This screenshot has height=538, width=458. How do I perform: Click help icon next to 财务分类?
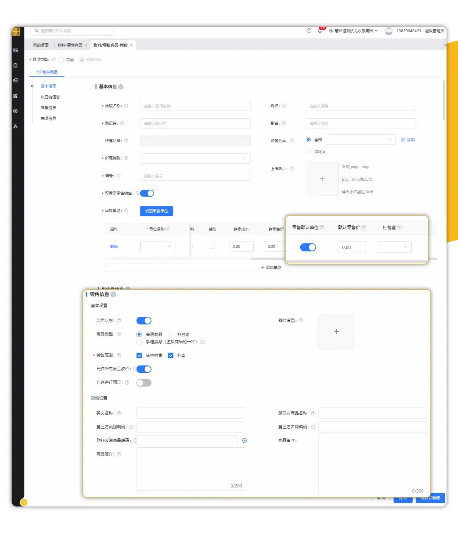[x=292, y=141]
